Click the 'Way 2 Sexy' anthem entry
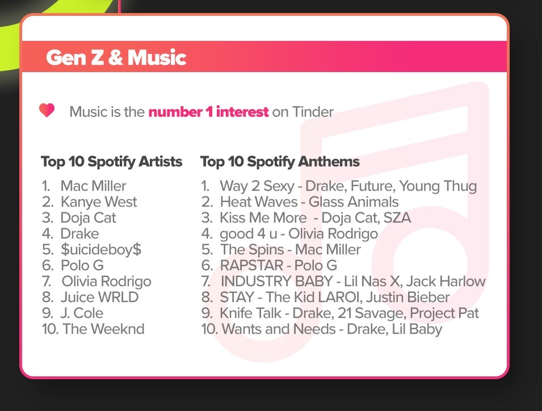The height and width of the screenshot is (411, 542). tap(339, 186)
